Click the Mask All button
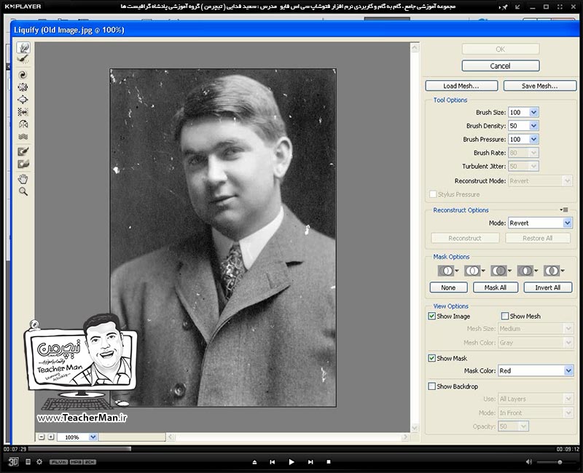583x473 pixels. [496, 287]
